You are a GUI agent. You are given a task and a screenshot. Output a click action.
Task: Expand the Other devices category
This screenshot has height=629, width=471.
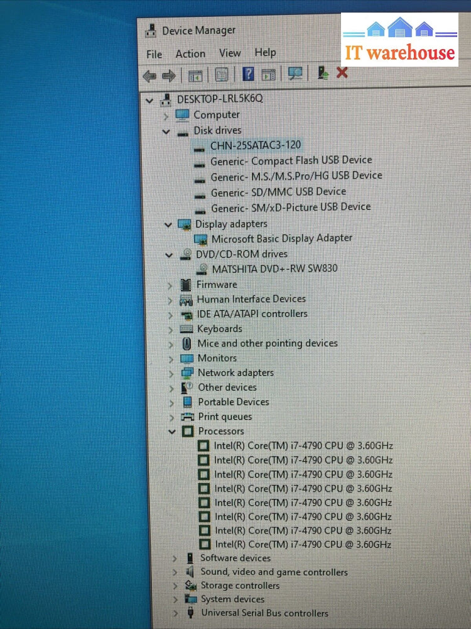click(171, 388)
